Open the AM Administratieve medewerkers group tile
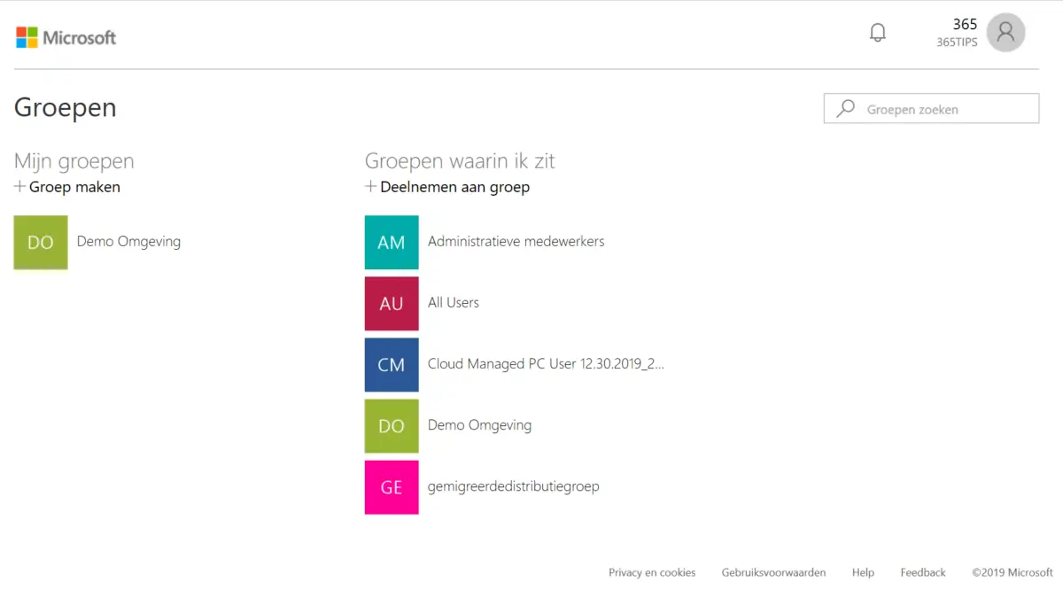This screenshot has width=1063, height=590. 391,242
